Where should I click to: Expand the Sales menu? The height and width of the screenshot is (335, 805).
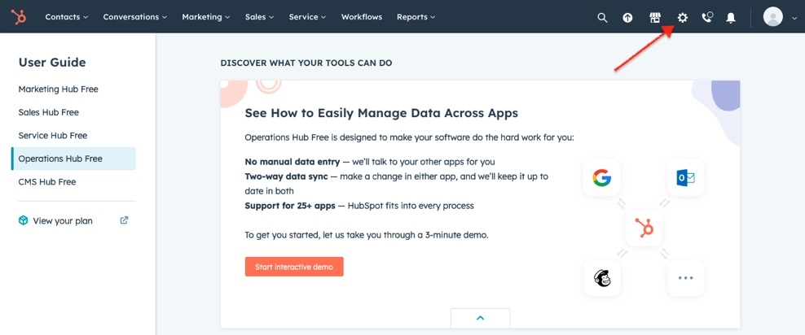click(259, 17)
